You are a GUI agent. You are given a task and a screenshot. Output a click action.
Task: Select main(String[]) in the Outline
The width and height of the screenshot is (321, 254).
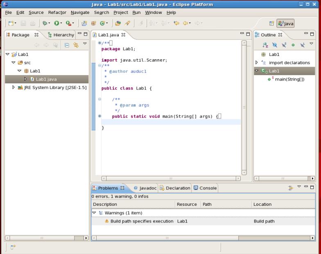tap(289, 79)
